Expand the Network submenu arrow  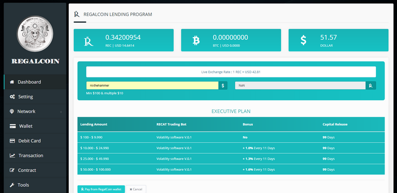click(61, 112)
